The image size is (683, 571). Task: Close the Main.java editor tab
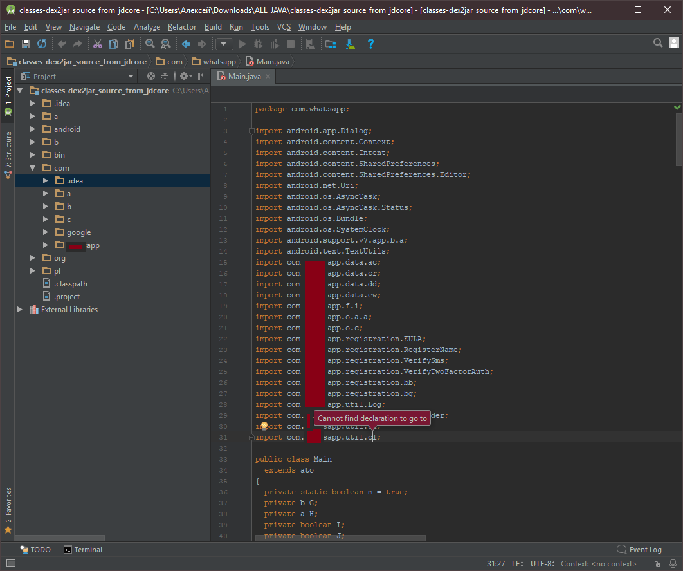click(268, 76)
